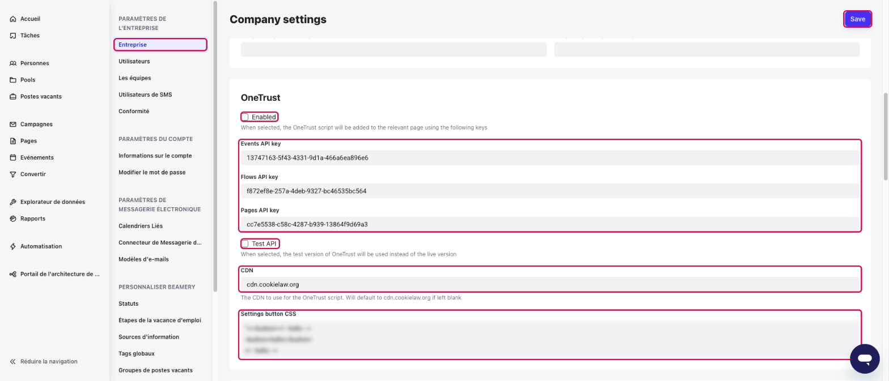Click the Settings button CSS textarea
The height and width of the screenshot is (381, 889).
(x=550, y=339)
